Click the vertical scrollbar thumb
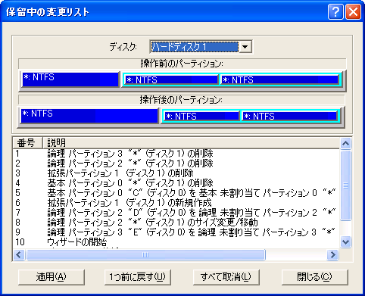This screenshot has width=365, height=296. pyautogui.click(x=345, y=185)
